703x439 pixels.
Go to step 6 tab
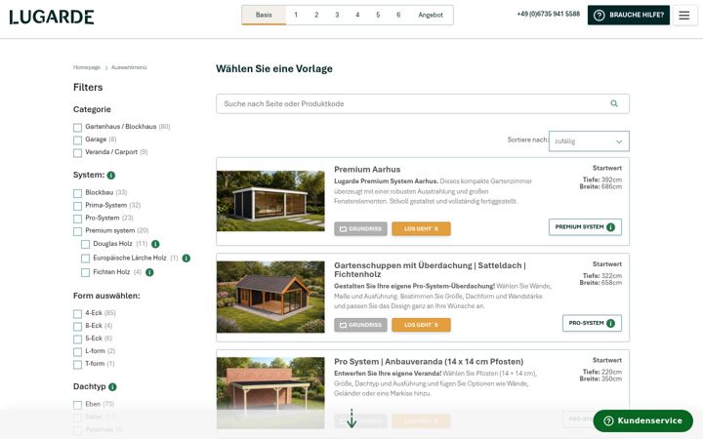pos(398,15)
